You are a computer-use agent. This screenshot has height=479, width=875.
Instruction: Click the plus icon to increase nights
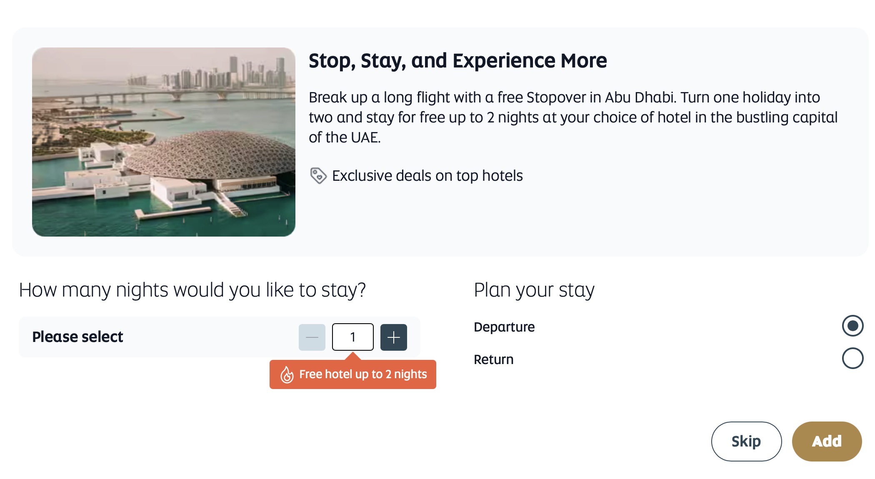click(x=393, y=337)
